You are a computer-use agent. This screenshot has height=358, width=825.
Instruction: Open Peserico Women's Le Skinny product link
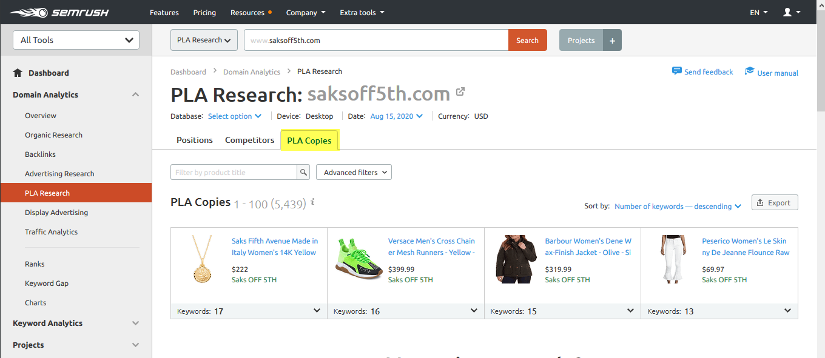746,247
